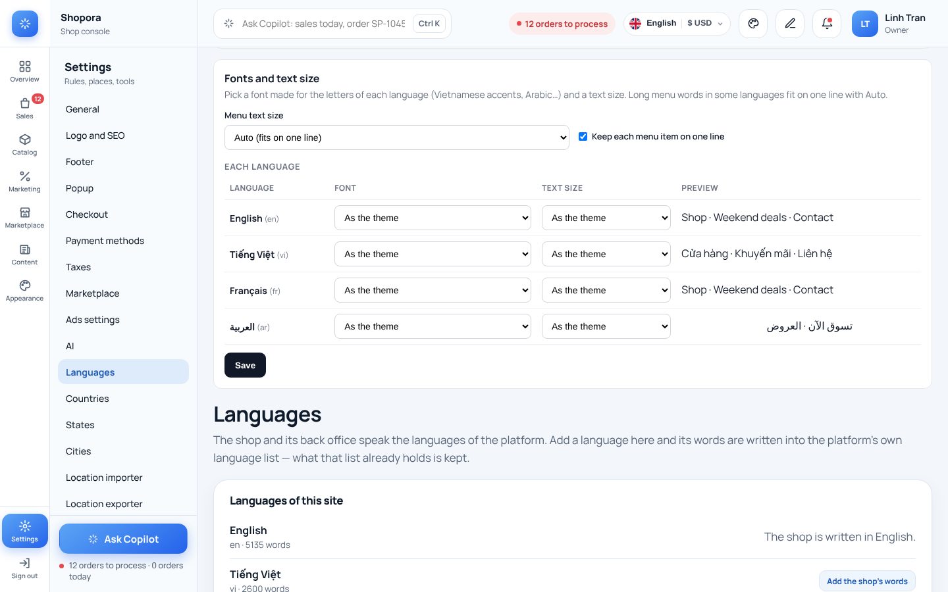
Task: Open Payment methods settings
Action: click(x=123, y=241)
